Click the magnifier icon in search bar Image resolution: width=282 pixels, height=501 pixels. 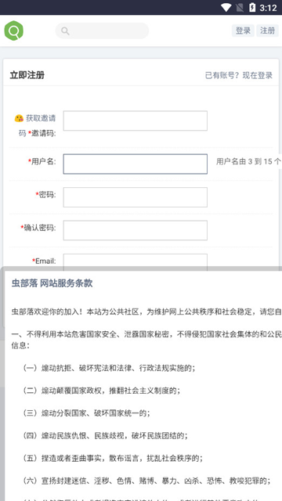65,31
